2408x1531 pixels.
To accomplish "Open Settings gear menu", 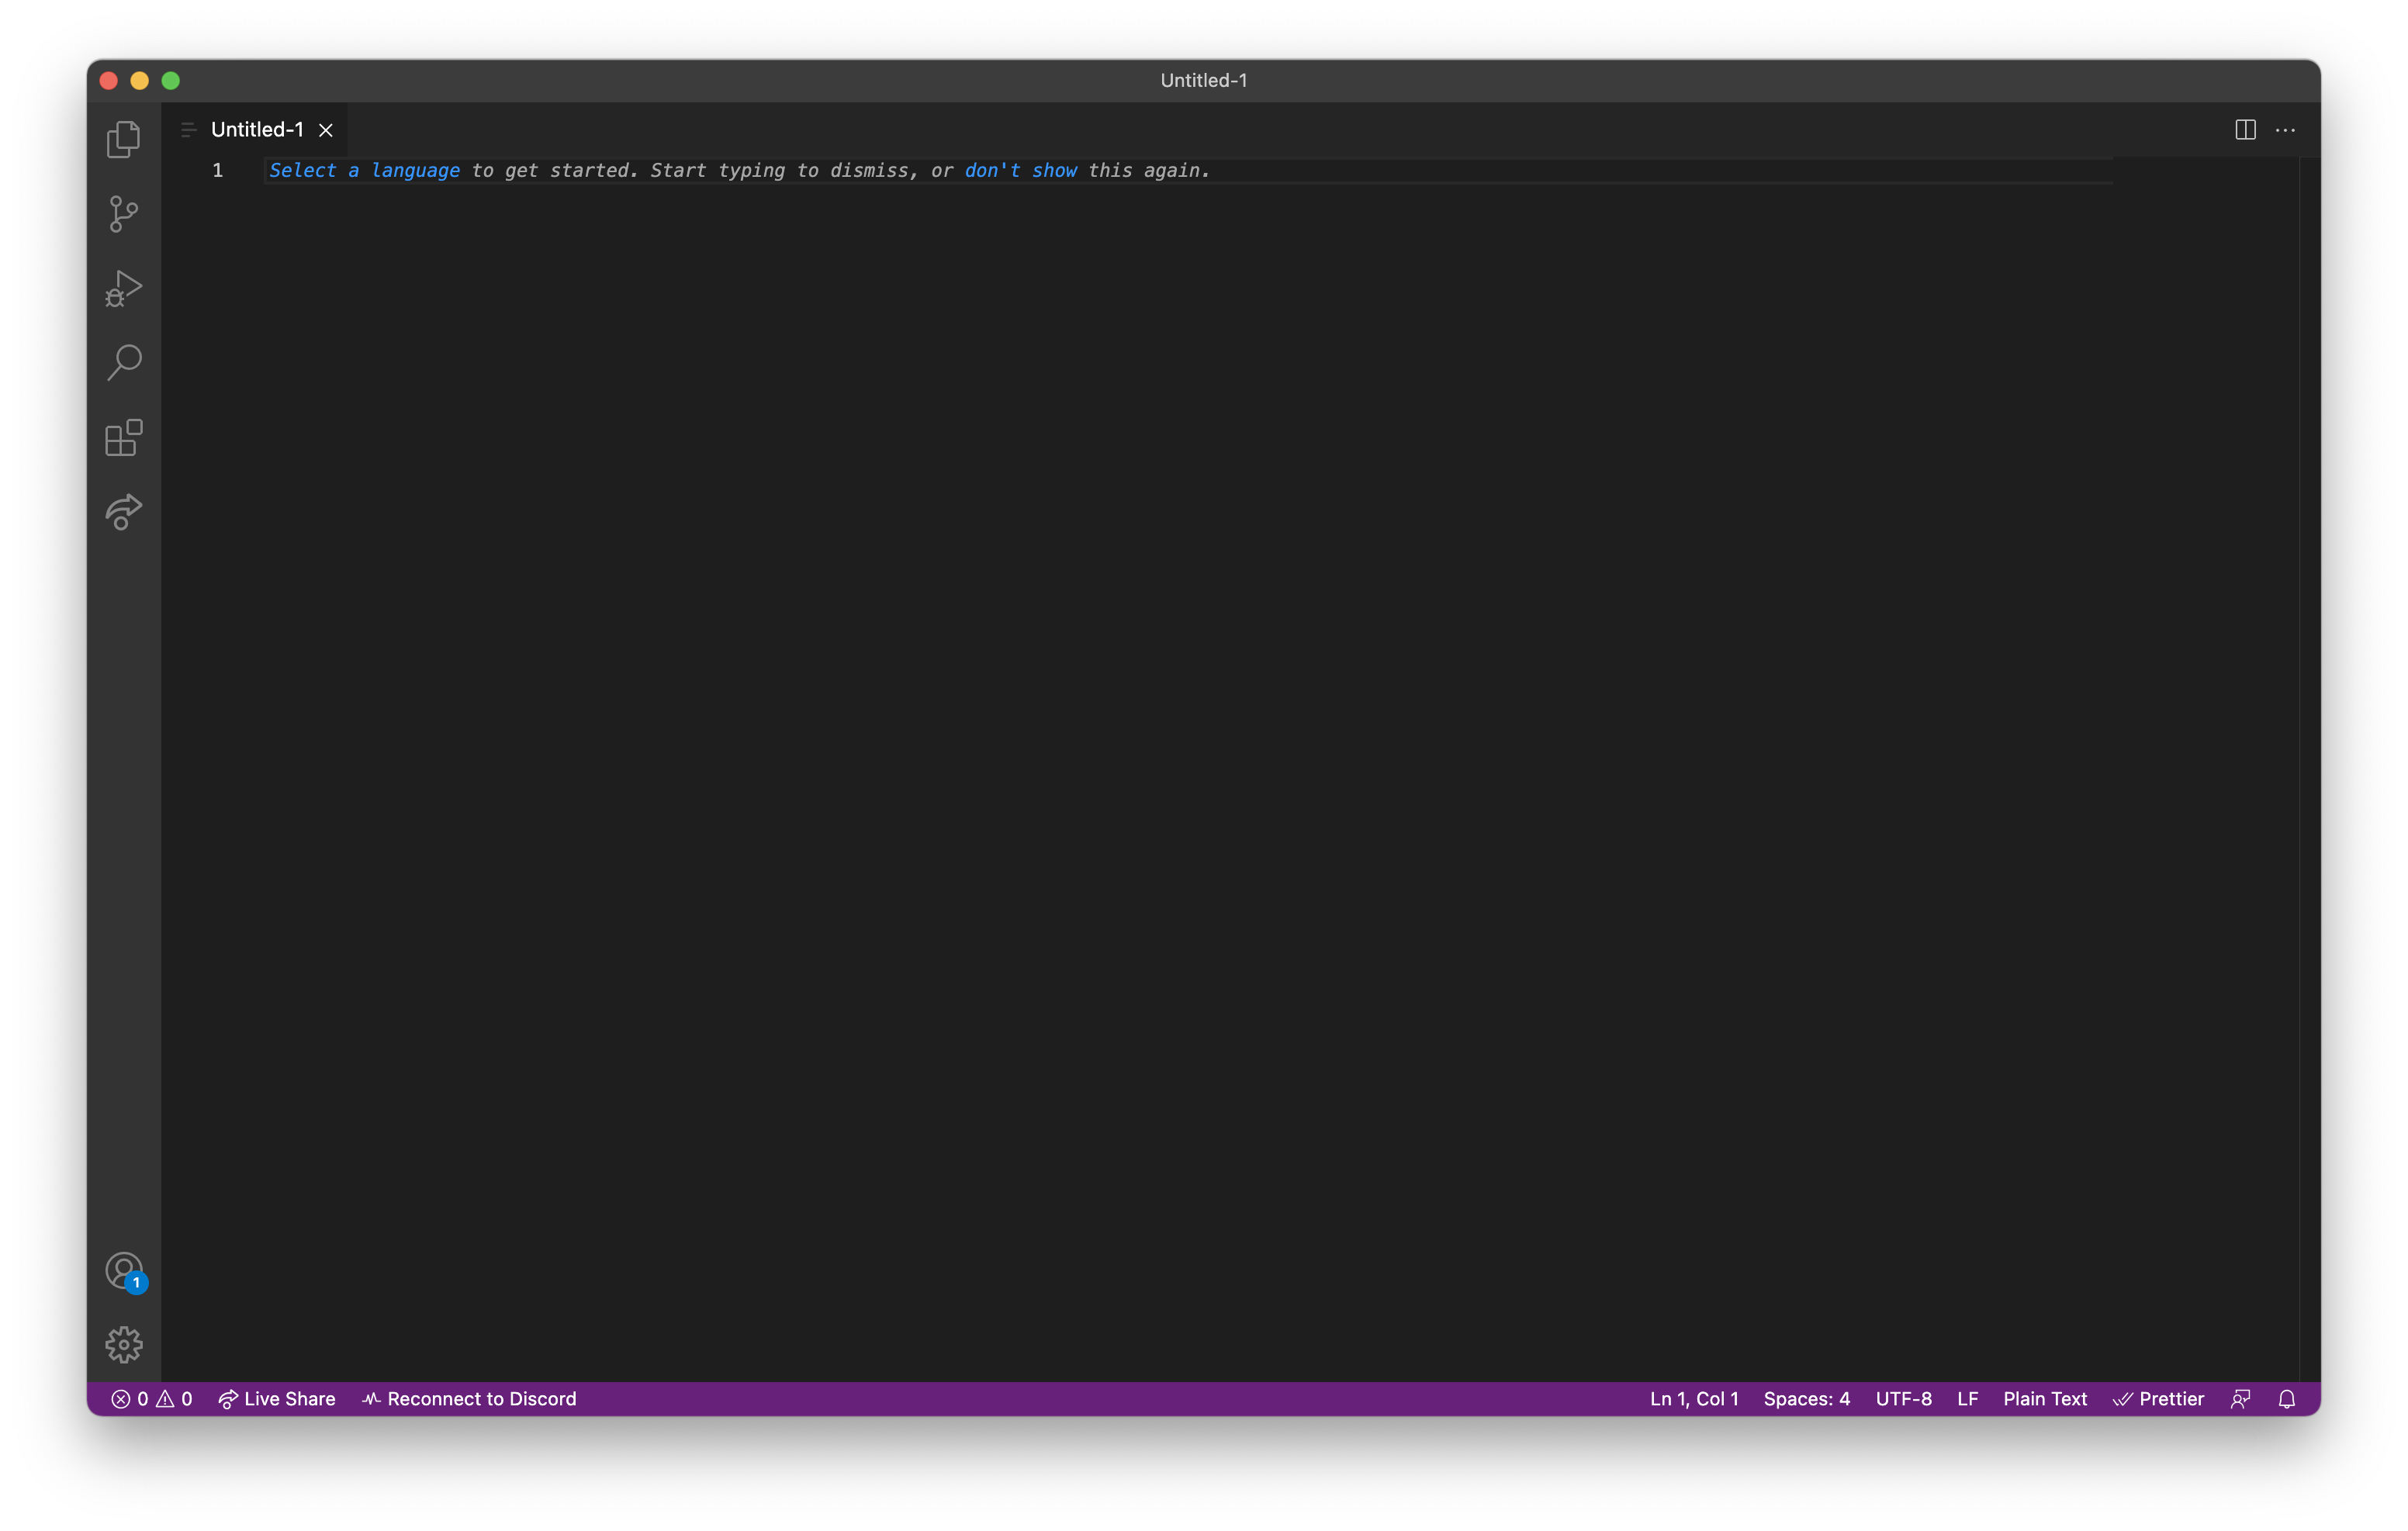I will pyautogui.click(x=123, y=1343).
